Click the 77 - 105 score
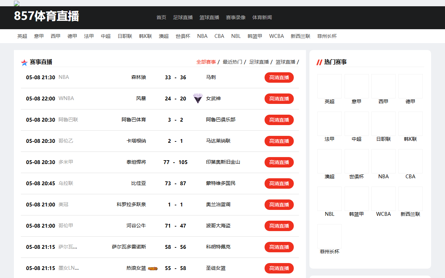445x278 pixels. click(176, 162)
